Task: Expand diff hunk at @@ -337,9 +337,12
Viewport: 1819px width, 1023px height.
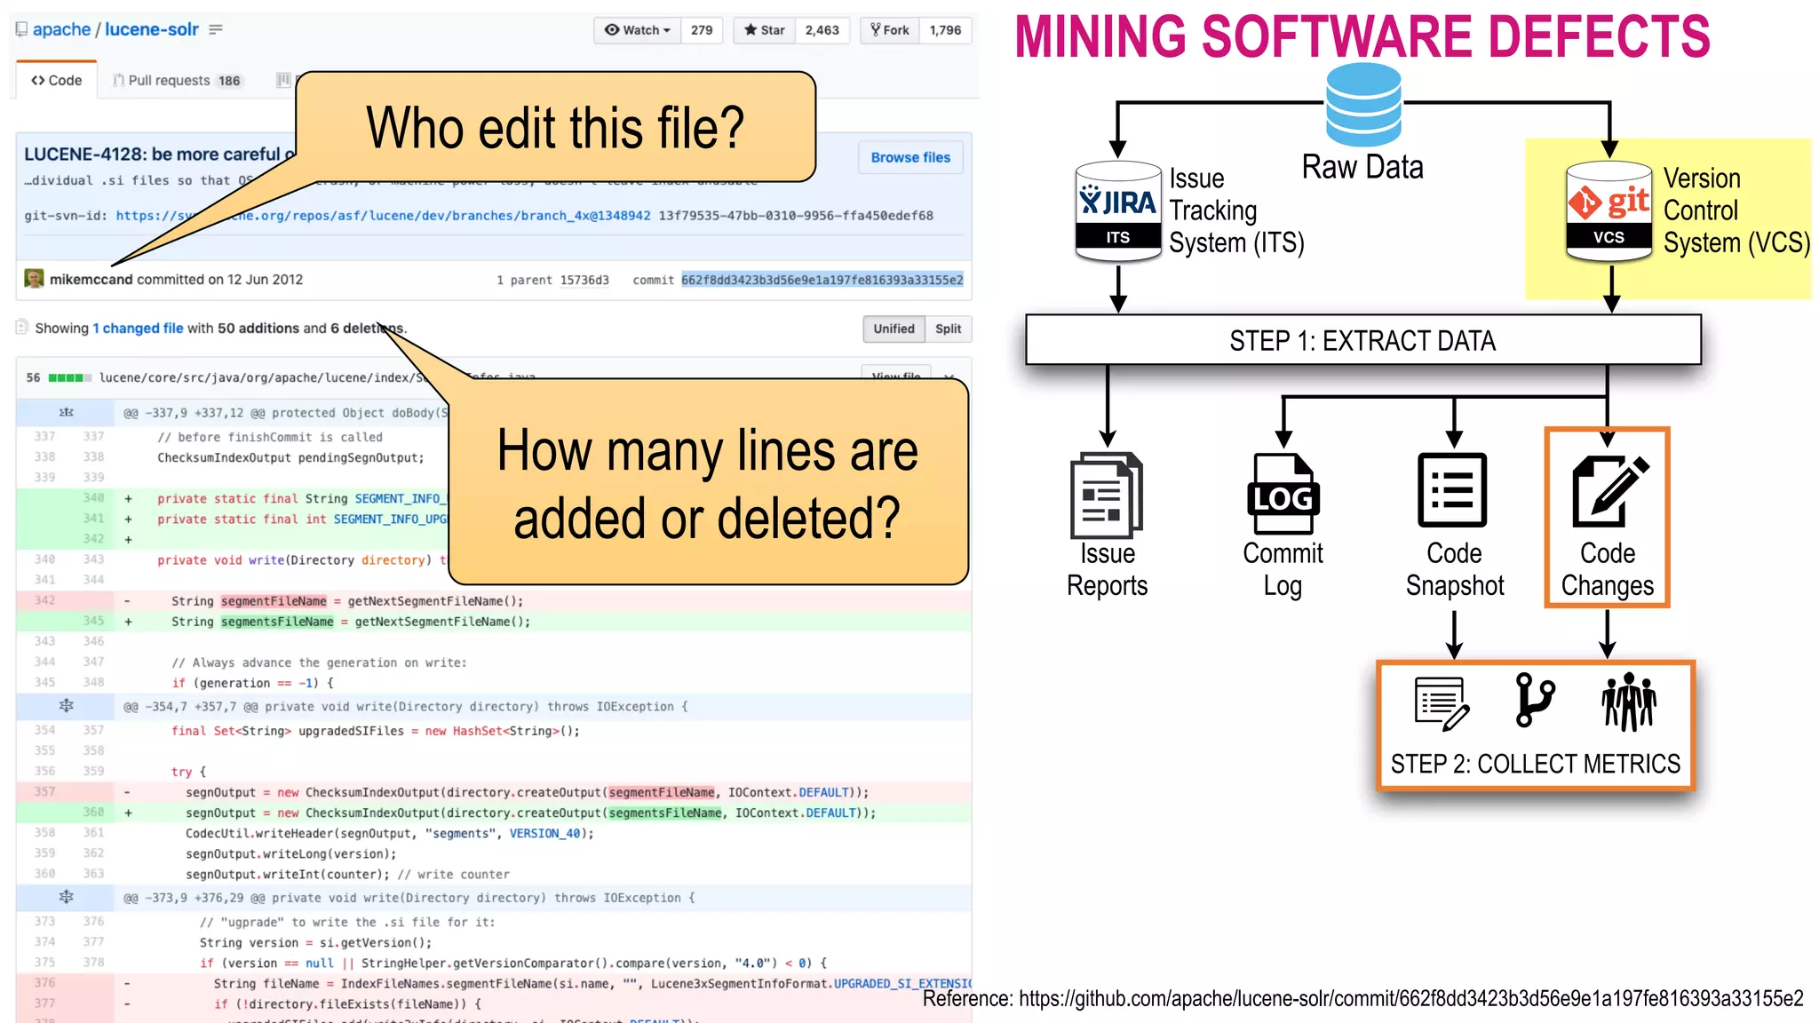Action: 66,413
